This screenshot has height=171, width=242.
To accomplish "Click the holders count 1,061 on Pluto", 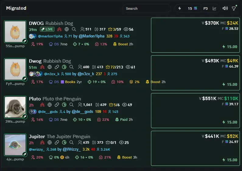I will click(85, 105).
